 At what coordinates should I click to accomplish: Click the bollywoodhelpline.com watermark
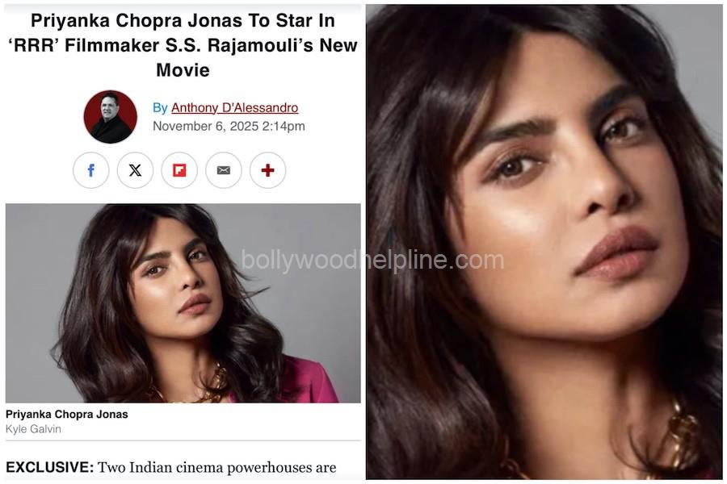372,260
